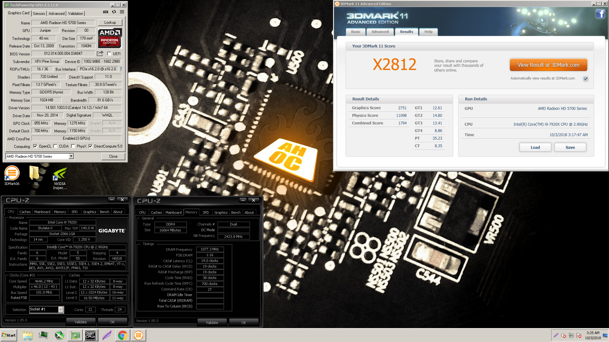Click OK in the right CPU-Z window

(244, 323)
